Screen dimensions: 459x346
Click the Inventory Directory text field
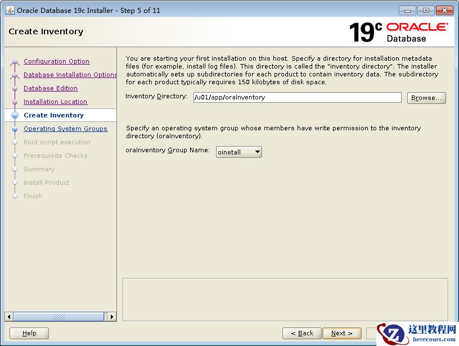[x=297, y=97]
